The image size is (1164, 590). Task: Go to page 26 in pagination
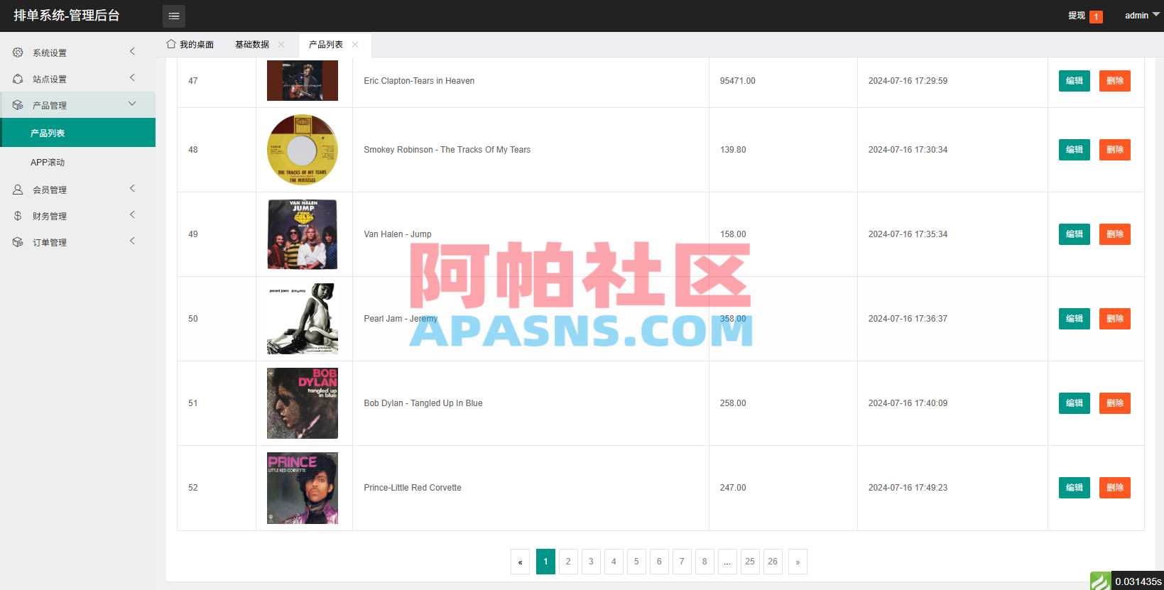pos(773,562)
